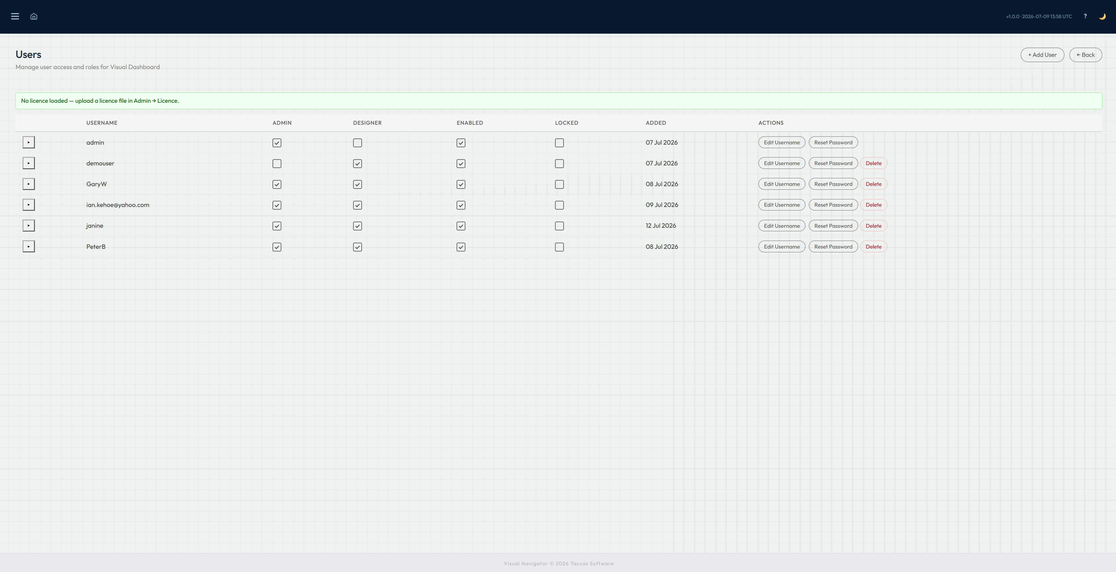Image resolution: width=1116 pixels, height=572 pixels.
Task: Reset Password for ian.kehoe@yahoo.com
Action: [x=833, y=205]
